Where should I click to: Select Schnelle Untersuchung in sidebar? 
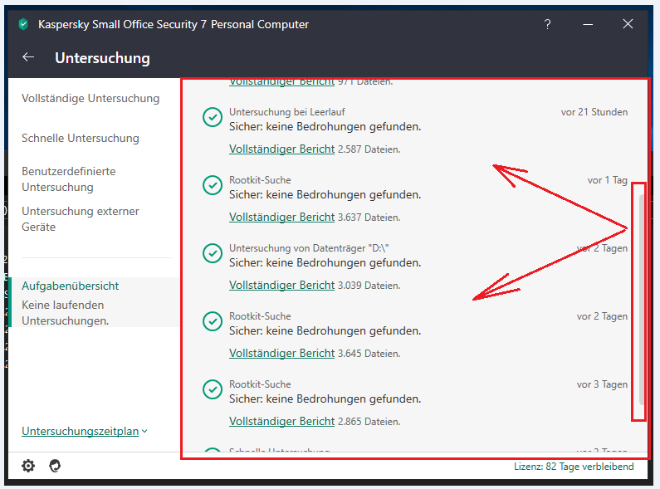(x=81, y=138)
